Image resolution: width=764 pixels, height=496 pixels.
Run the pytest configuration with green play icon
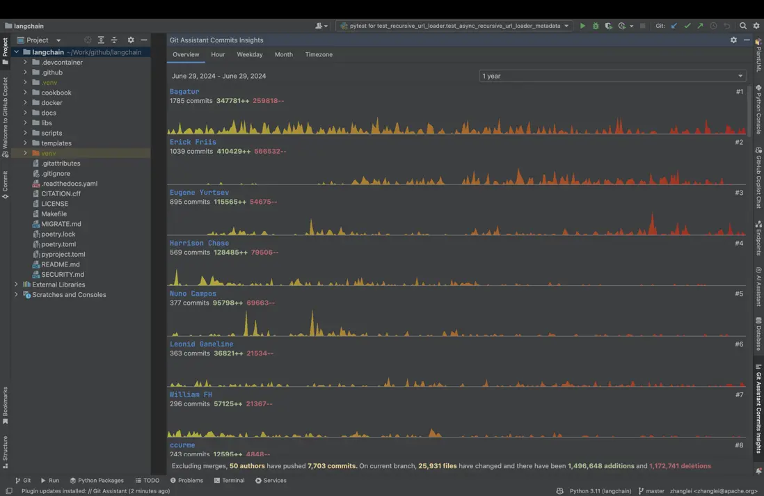(x=582, y=26)
